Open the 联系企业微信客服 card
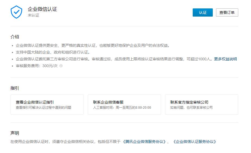 (x=124, y=105)
